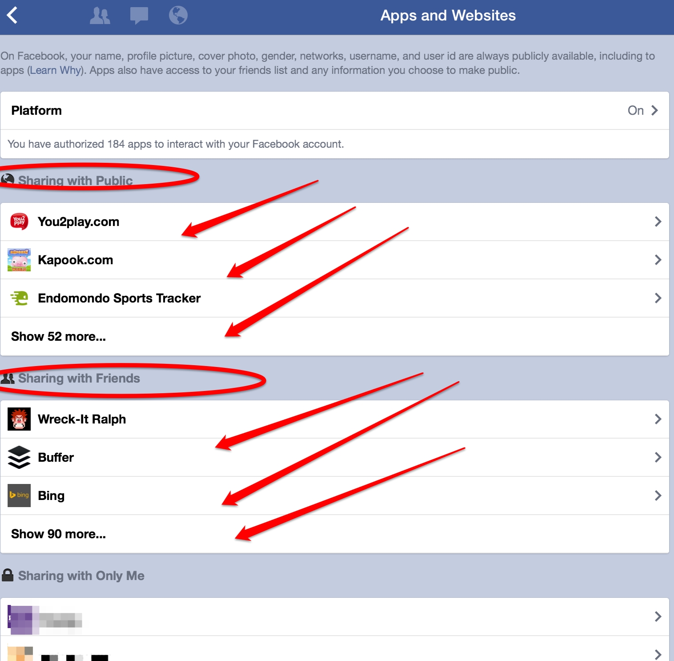Click the Platform On status value
The image size is (674, 661).
click(x=636, y=110)
